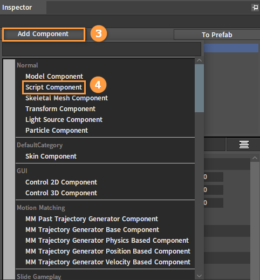This screenshot has height=280, width=260.
Task: Click the component search field
Action: (x=101, y=49)
